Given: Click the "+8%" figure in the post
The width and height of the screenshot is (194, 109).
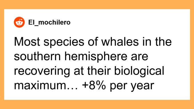Looking at the screenshot, I should 94,86.
